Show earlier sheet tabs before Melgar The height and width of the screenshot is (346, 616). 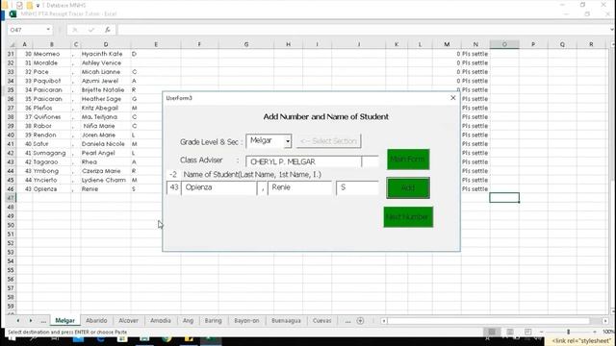point(43,321)
